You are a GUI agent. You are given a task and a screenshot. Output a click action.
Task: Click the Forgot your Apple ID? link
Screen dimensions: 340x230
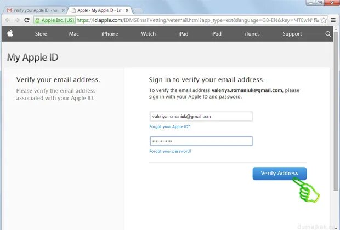pos(169,127)
